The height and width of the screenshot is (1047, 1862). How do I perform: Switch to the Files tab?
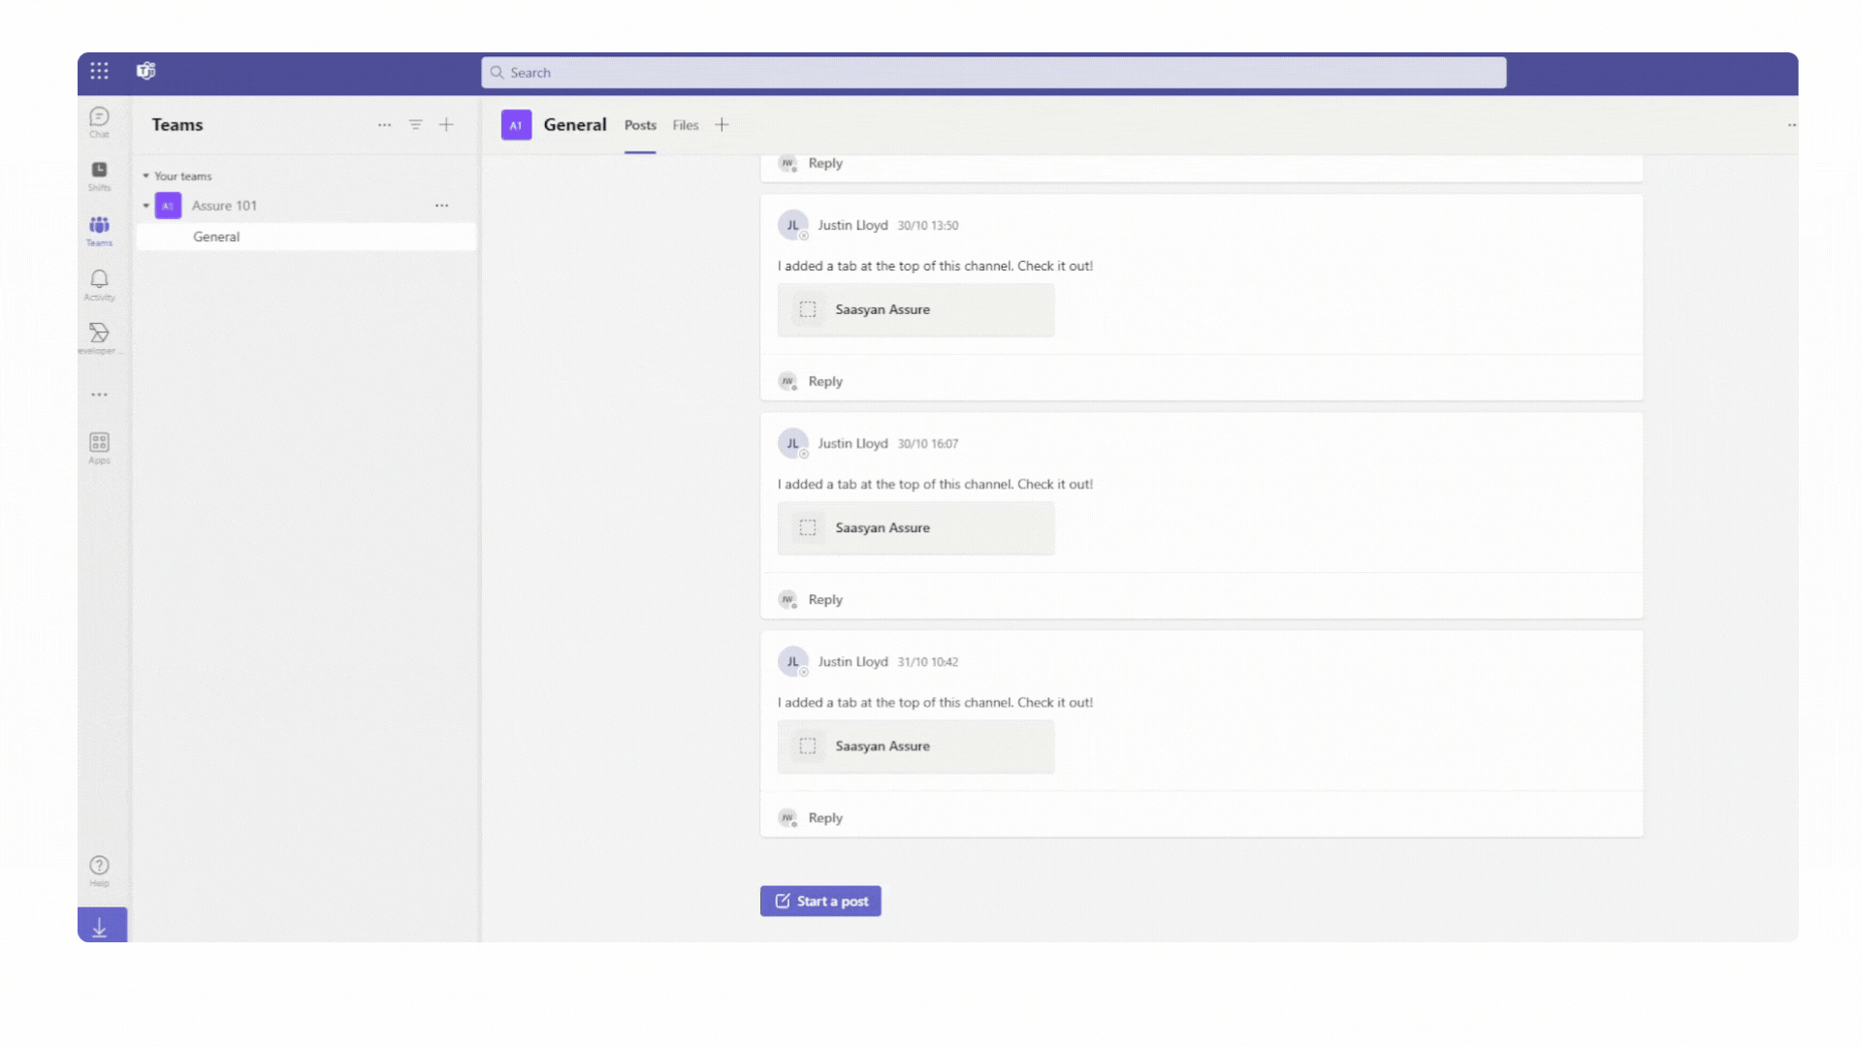tap(686, 125)
